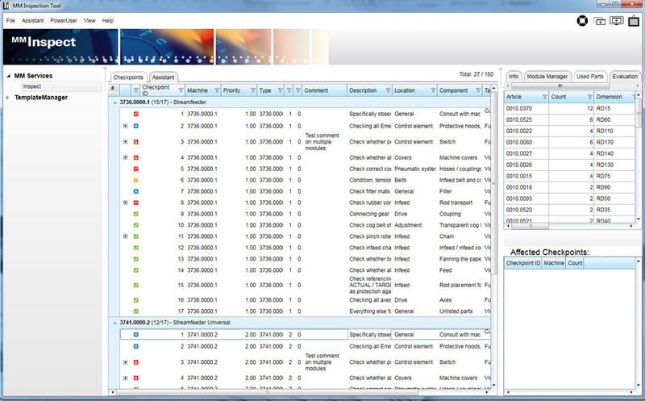Click the green check icon of Streamfeeder checkpoint 12
645x401 pixels.
[136, 248]
